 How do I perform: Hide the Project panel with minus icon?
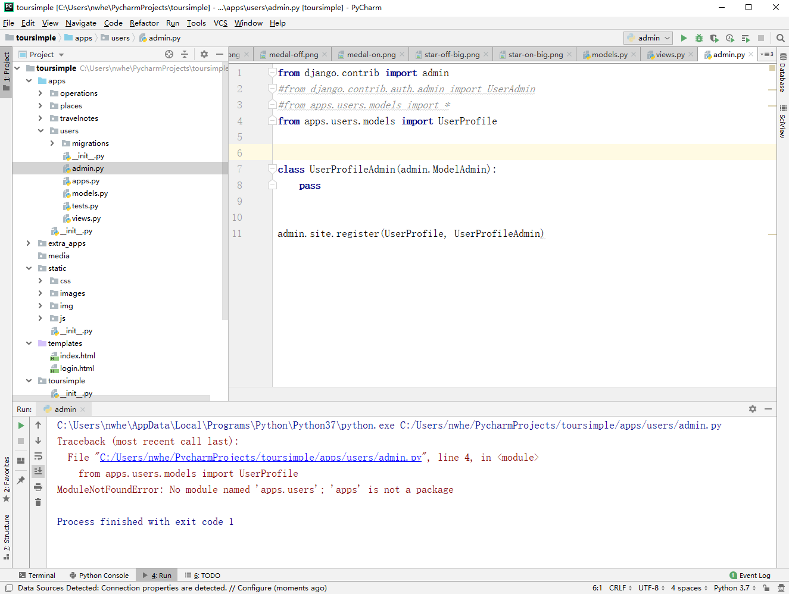tap(219, 54)
